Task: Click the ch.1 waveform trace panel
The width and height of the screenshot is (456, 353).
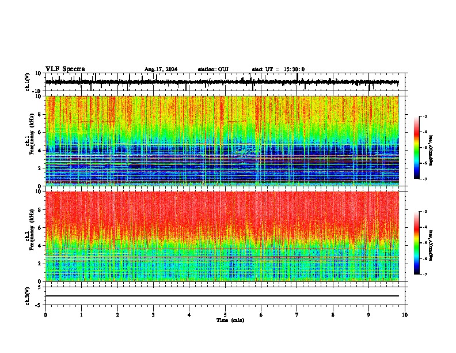Action: (x=225, y=82)
